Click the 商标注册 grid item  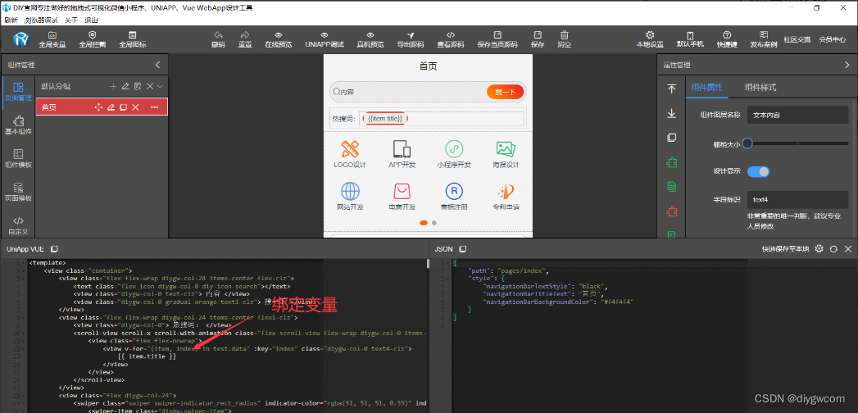point(454,197)
